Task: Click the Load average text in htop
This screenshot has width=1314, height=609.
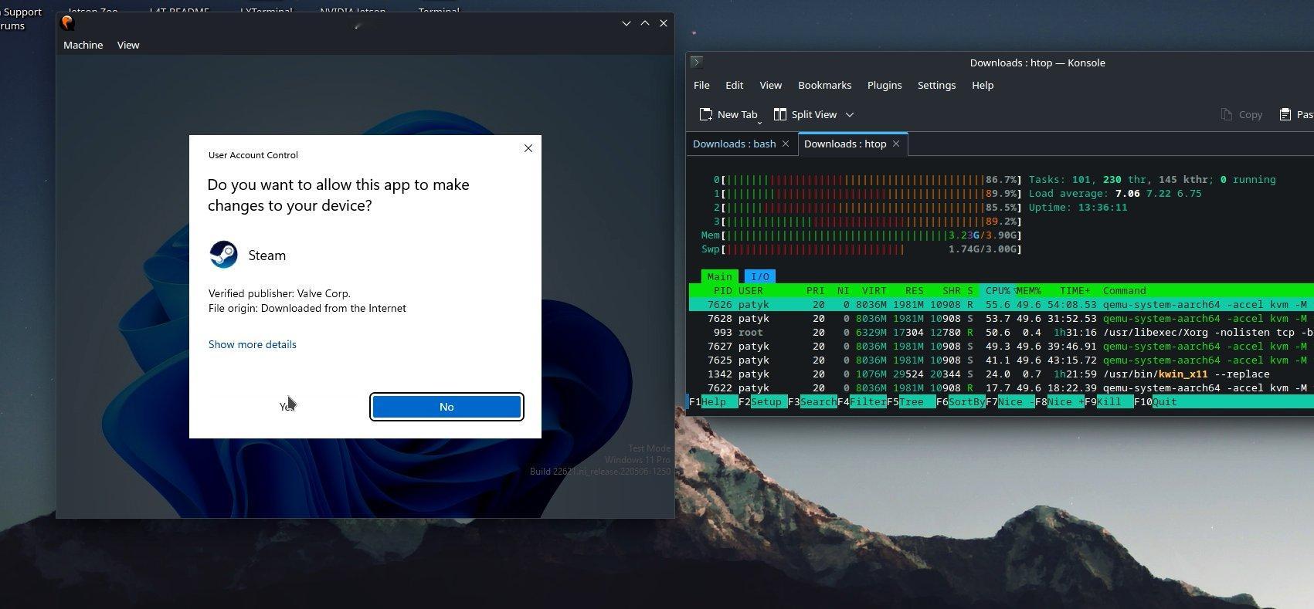Action: pyautogui.click(x=1115, y=193)
